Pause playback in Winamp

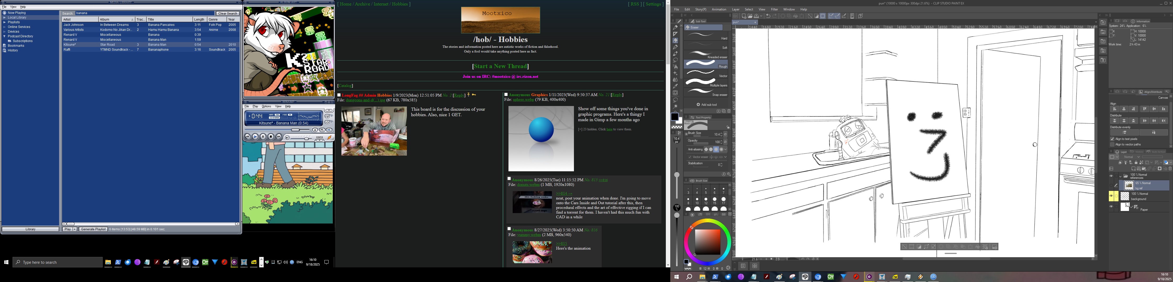pos(263,137)
